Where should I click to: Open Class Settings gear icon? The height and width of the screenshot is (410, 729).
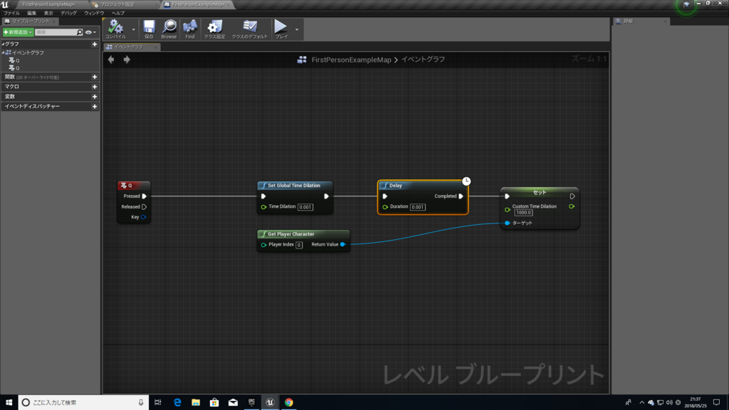coord(215,28)
